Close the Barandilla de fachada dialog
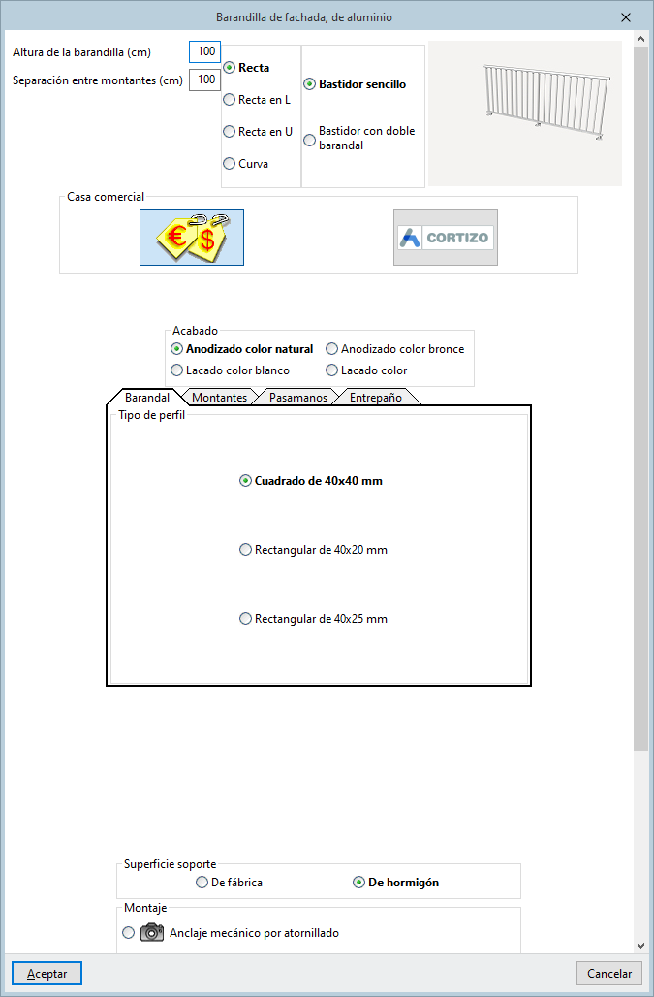Screen dimensions: 654x997 point(626,17)
